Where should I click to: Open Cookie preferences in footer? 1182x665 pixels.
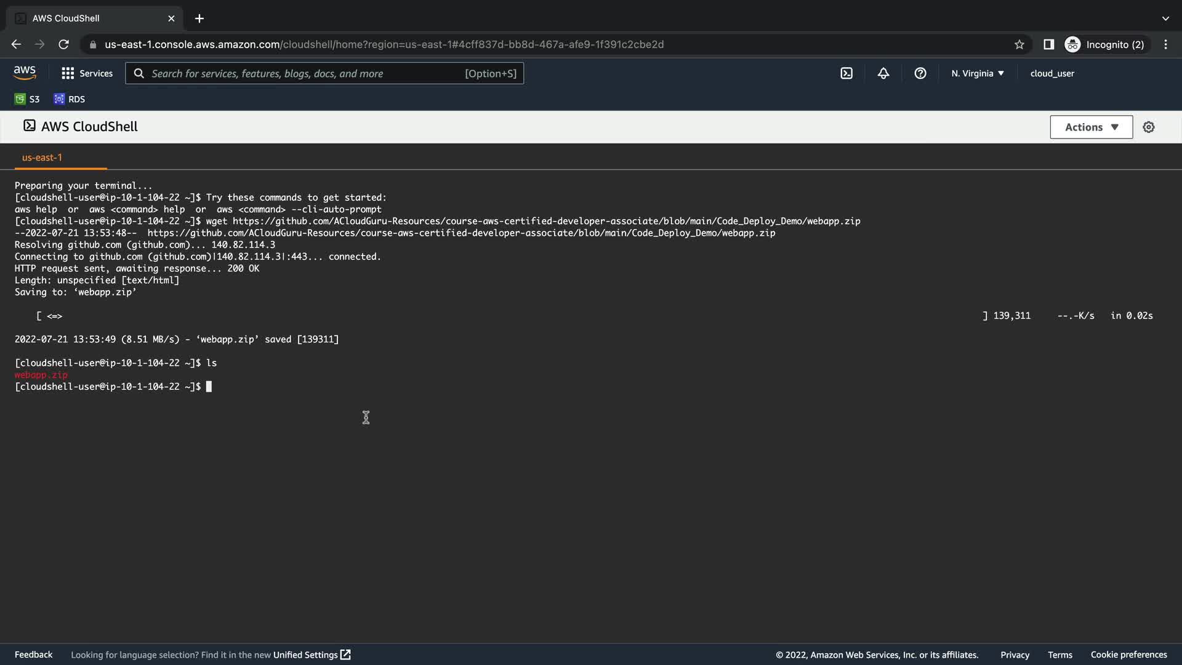pyautogui.click(x=1128, y=655)
